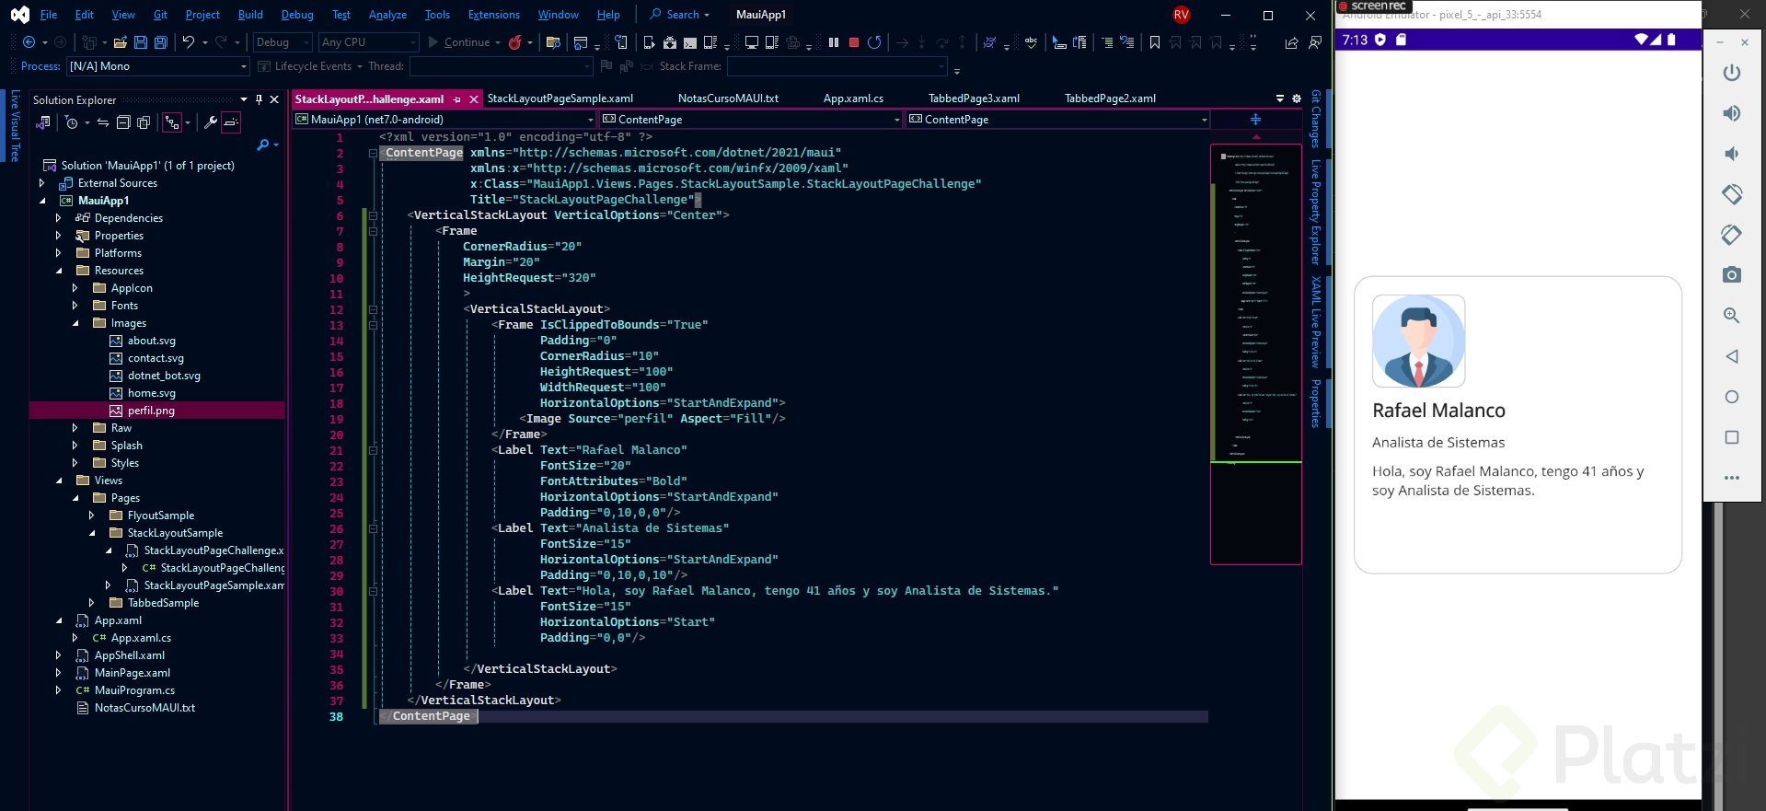Click the Continue debugging button
Viewport: 1766px width, 811px height.
click(x=458, y=42)
